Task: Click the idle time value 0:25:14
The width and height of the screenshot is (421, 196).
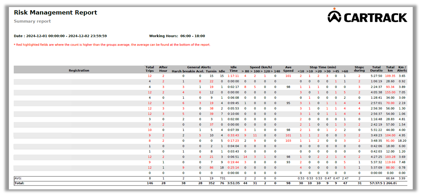Action: (x=233, y=168)
